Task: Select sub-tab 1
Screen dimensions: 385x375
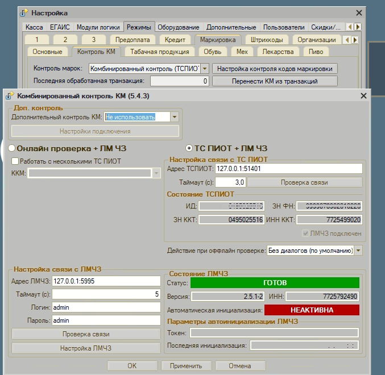Action: tap(37, 40)
